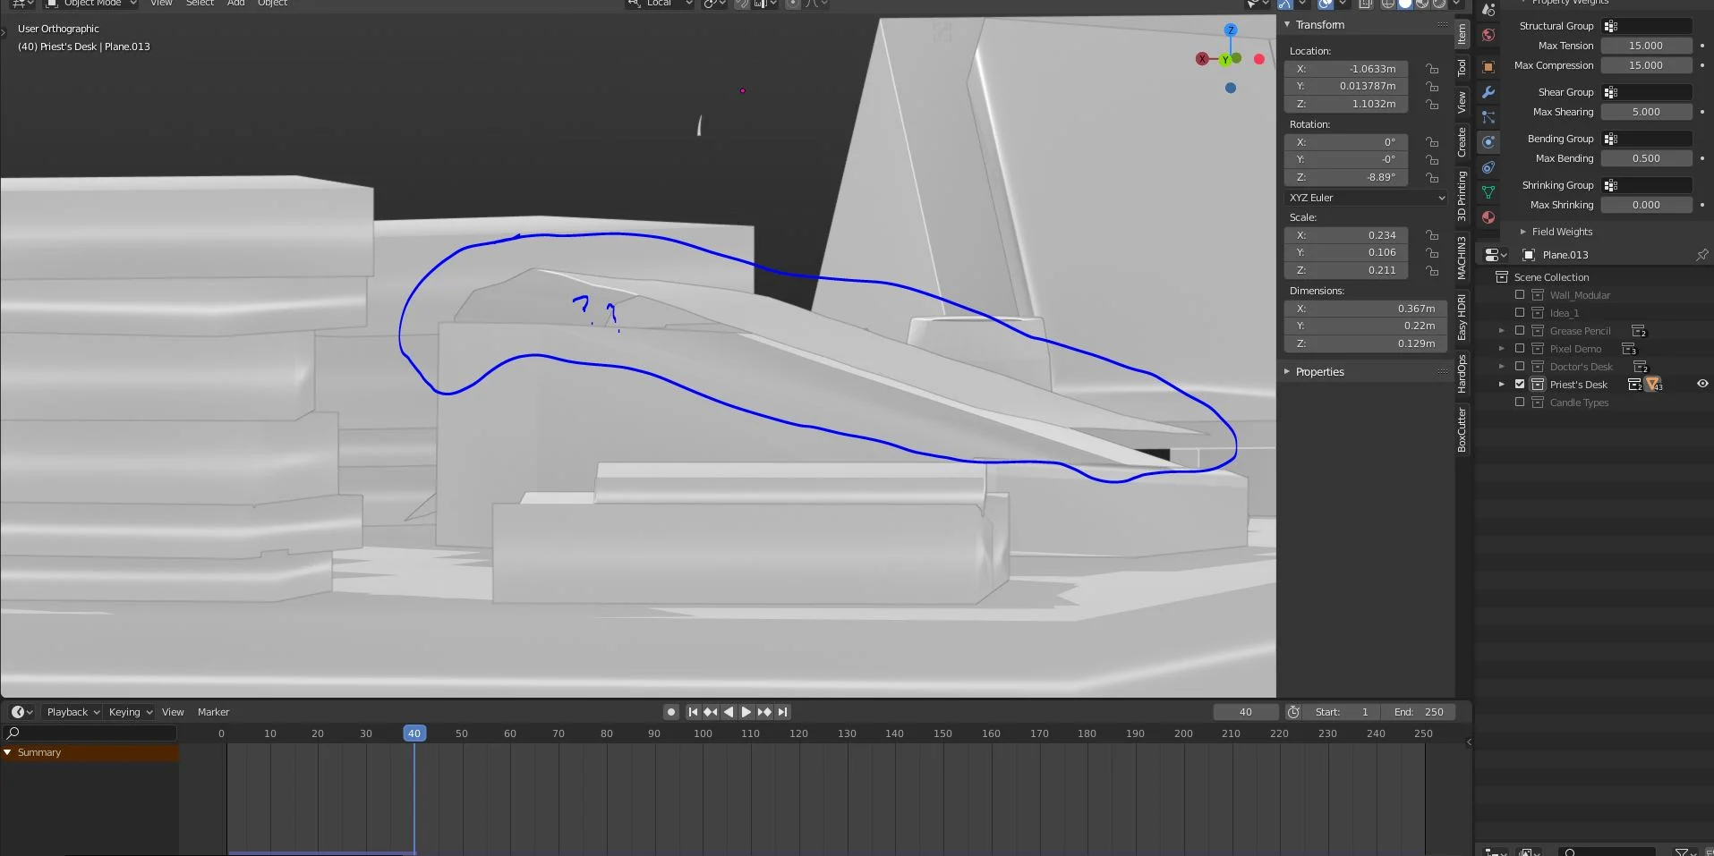This screenshot has height=856, width=1714.
Task: Expand the Properties panel in sidebar
Action: click(1287, 372)
